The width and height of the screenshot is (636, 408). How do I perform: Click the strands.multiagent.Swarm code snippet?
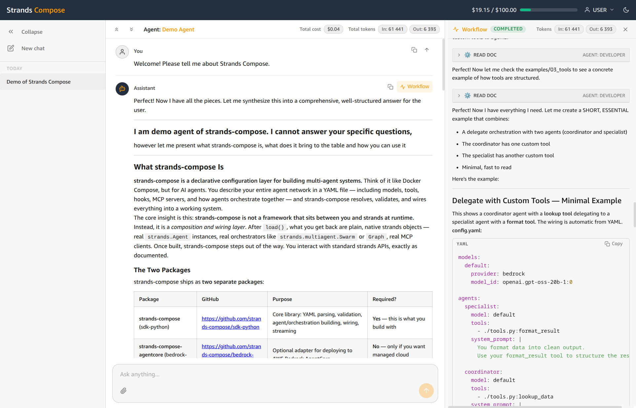317,237
